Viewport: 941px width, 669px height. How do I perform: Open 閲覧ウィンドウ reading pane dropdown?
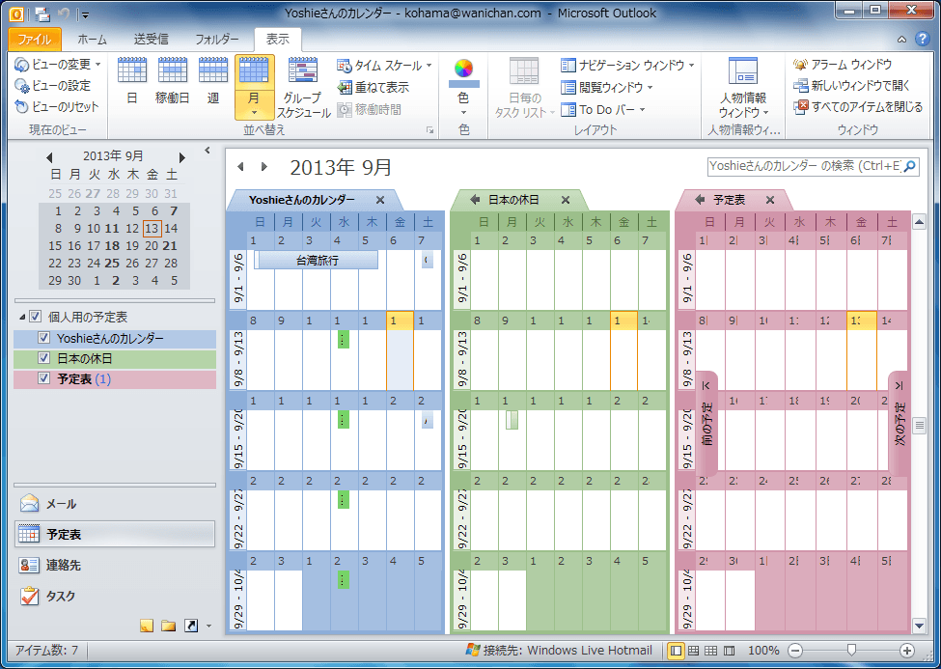click(x=607, y=88)
